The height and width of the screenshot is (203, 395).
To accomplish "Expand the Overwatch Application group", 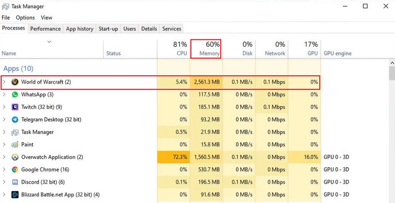I will (x=4, y=157).
